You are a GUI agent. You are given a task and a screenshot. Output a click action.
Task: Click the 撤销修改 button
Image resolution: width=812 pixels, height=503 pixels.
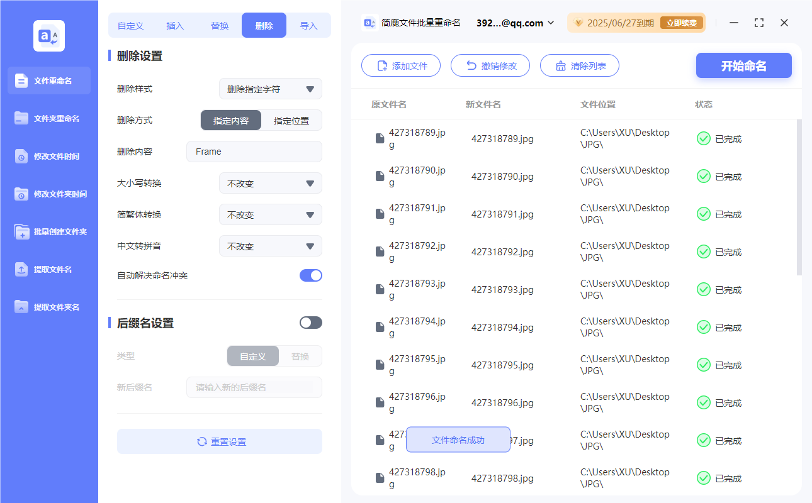coord(490,65)
